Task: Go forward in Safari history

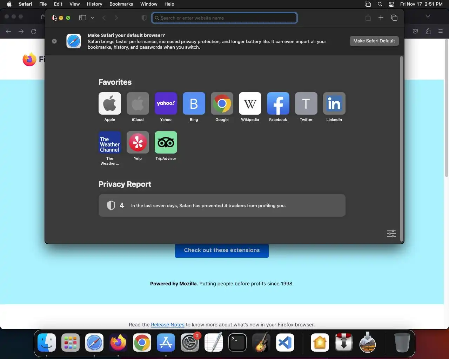Action: [x=116, y=18]
